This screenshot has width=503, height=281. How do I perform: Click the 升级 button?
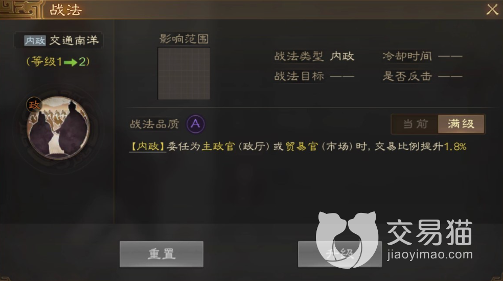click(x=340, y=254)
